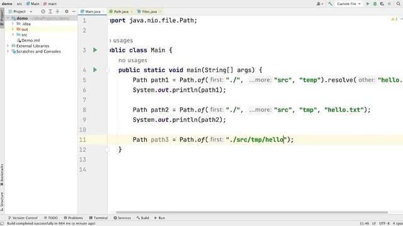403x226 pixels.
Task: Open the user account icon menu
Action: (x=319, y=4)
